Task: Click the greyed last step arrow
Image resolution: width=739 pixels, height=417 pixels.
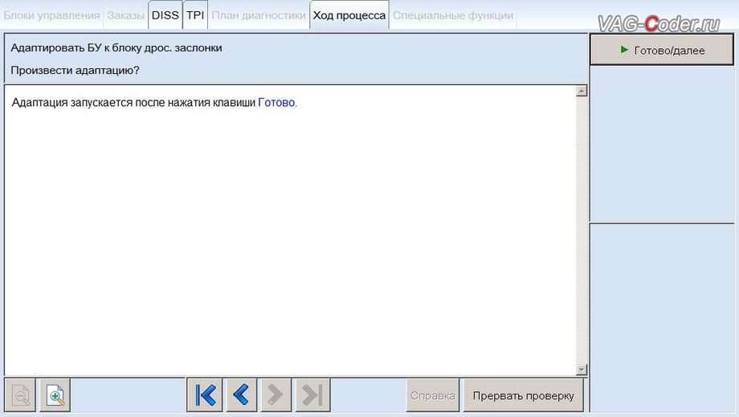Action: (x=312, y=395)
